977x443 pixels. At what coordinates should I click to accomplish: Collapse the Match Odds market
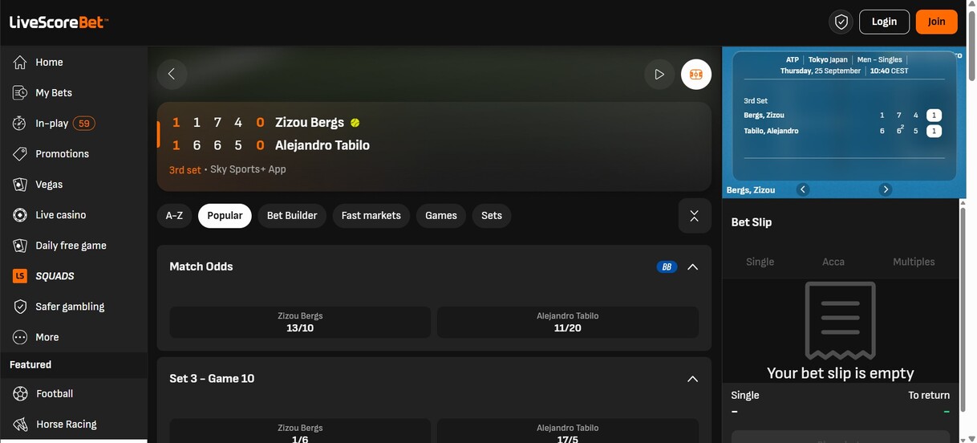pos(692,267)
